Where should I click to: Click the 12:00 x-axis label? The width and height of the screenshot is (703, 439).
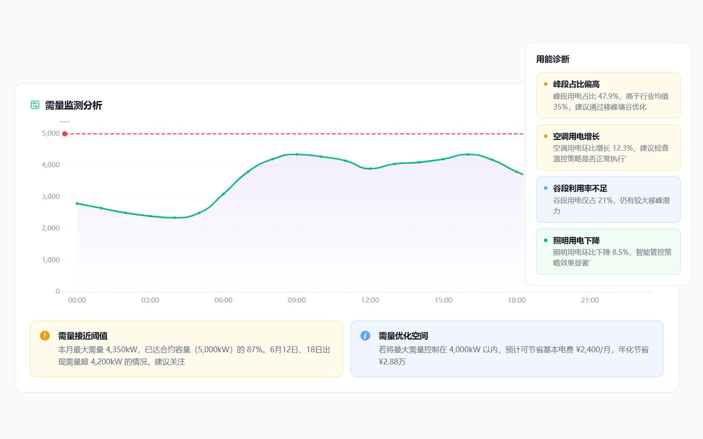tap(370, 300)
